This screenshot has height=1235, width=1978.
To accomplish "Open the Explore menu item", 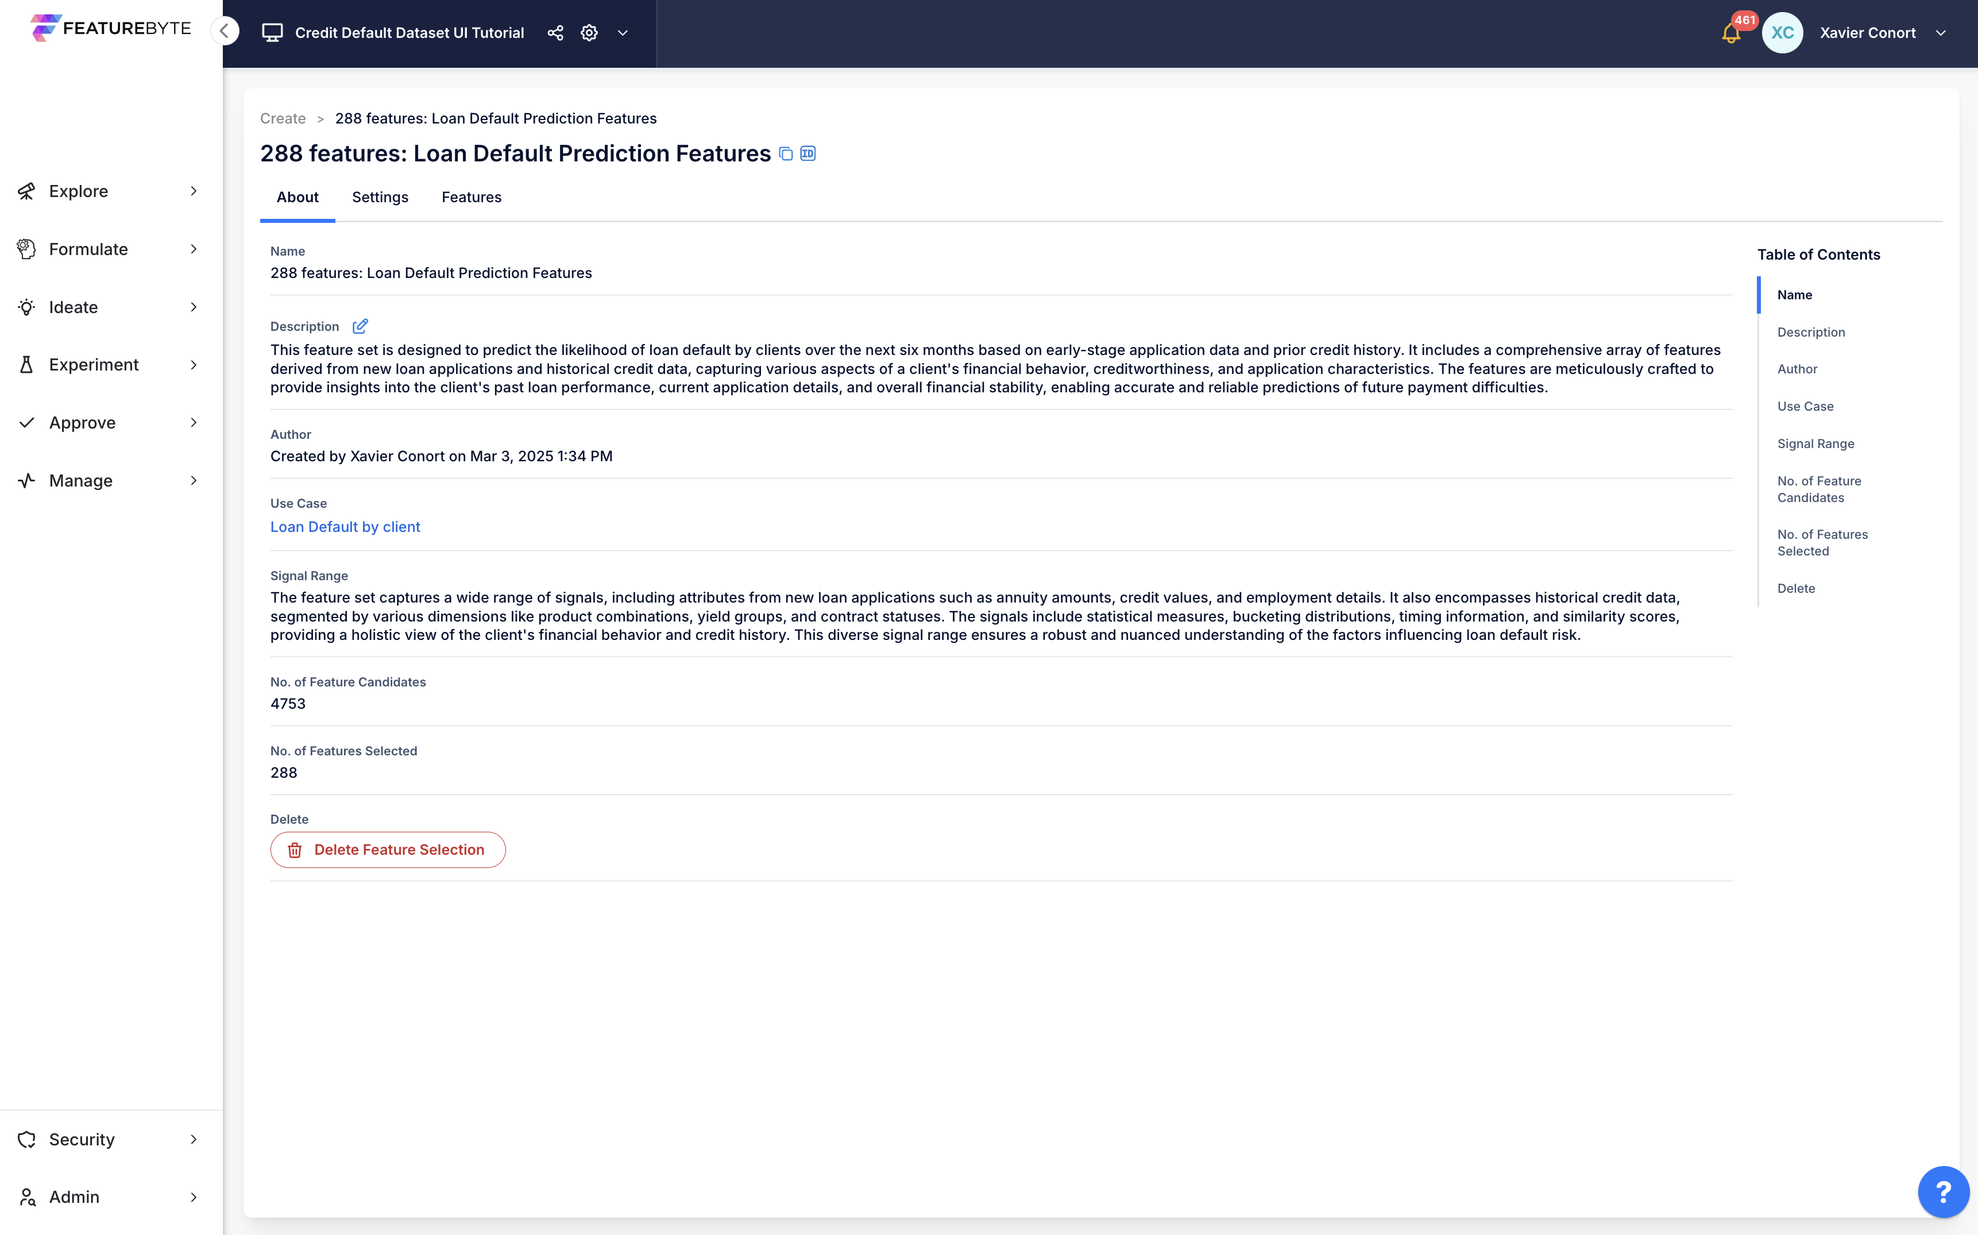I will 111,191.
